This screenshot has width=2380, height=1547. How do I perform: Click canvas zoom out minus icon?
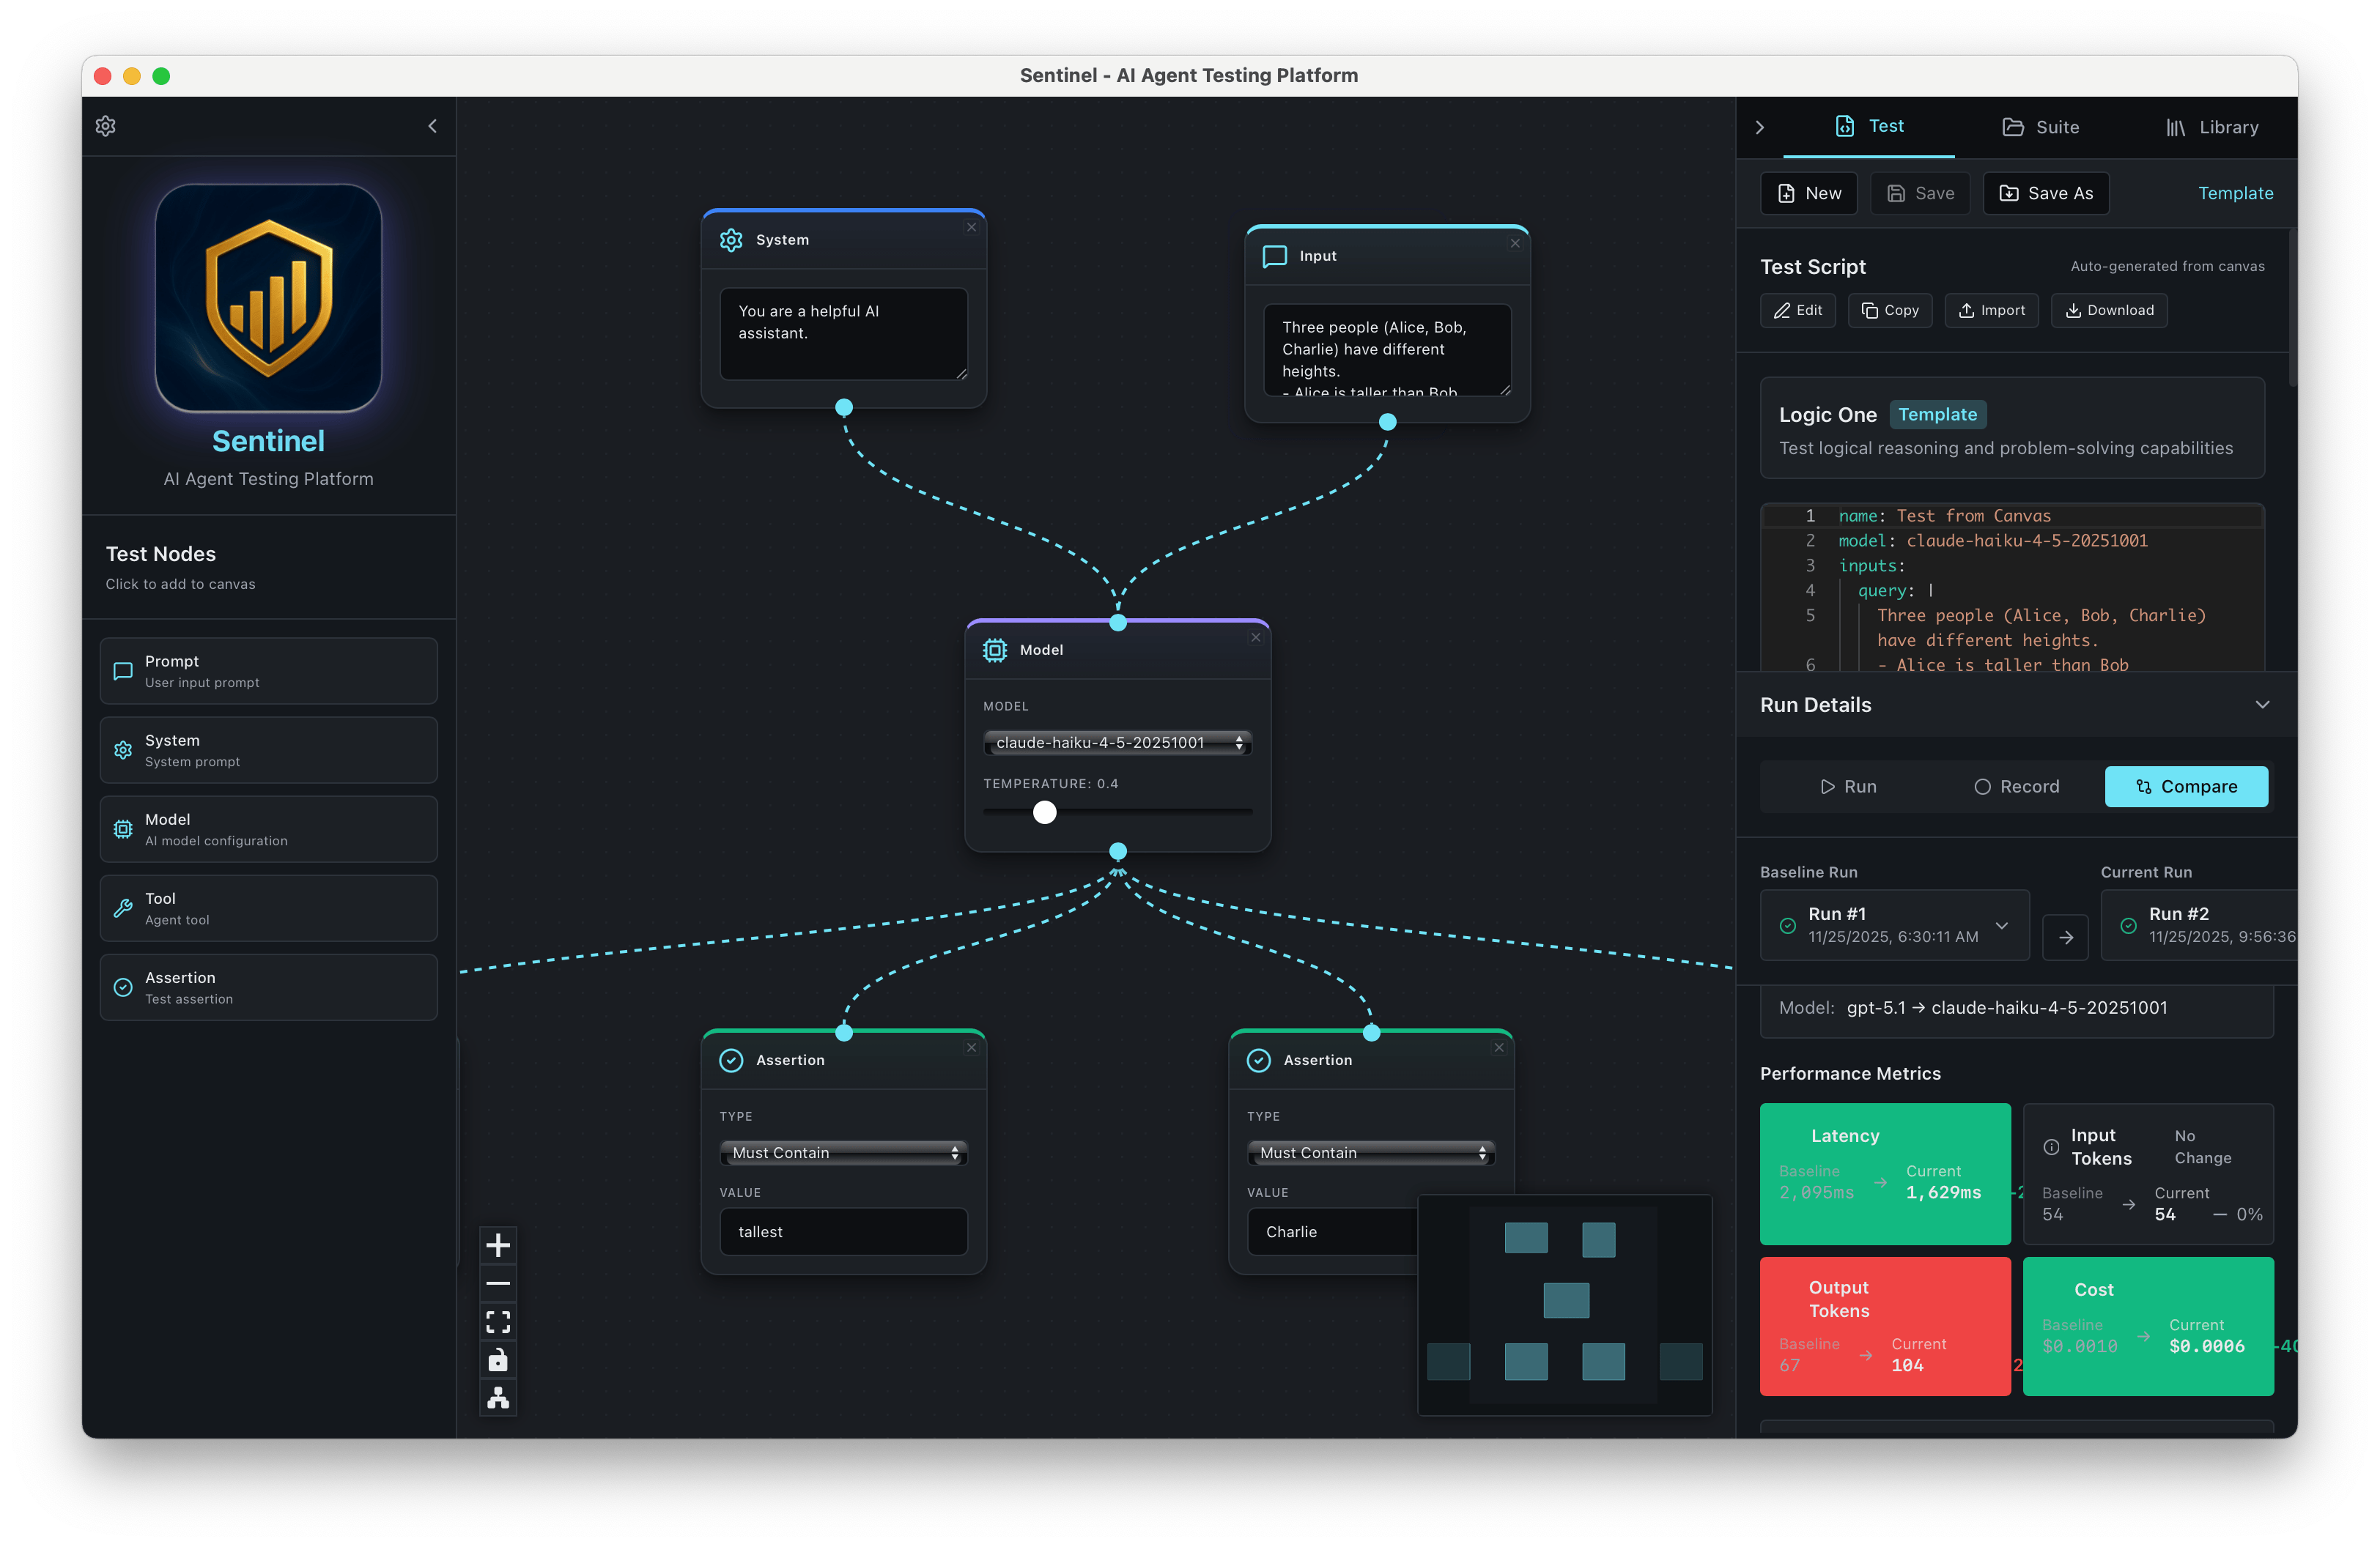tap(498, 1283)
